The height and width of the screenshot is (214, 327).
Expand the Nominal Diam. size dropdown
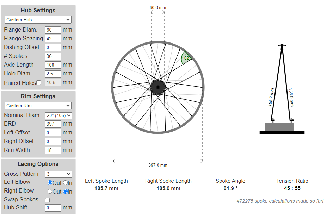(58, 115)
